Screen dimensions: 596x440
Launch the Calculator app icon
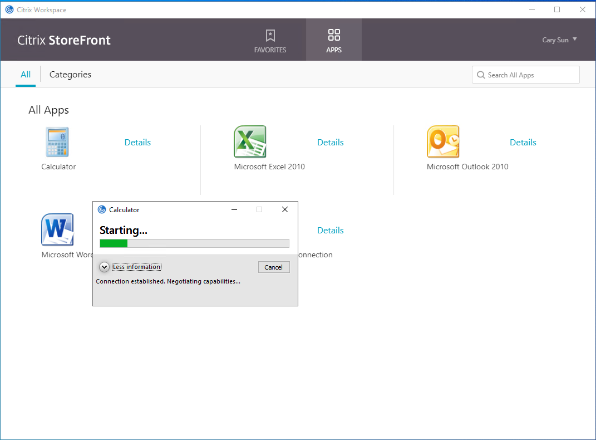(57, 142)
